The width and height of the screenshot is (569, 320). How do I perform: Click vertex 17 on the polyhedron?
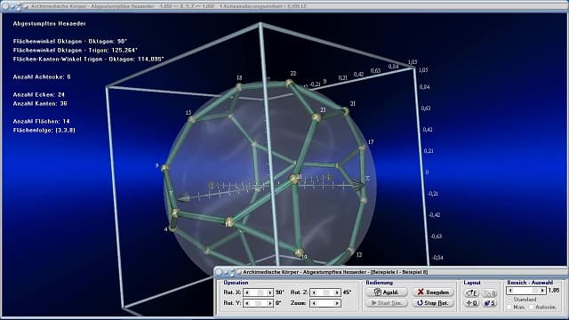pyautogui.click(x=363, y=148)
